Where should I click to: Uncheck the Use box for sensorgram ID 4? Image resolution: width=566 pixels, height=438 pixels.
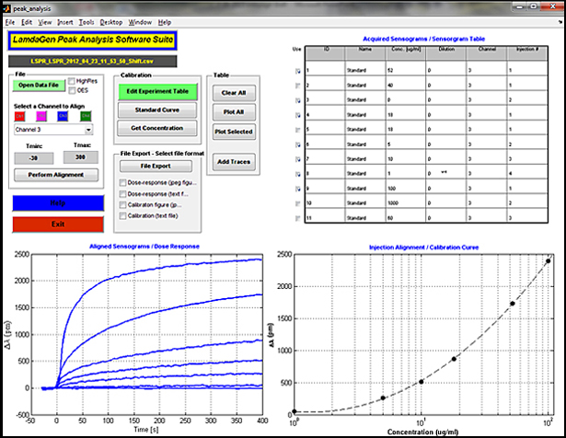(298, 115)
